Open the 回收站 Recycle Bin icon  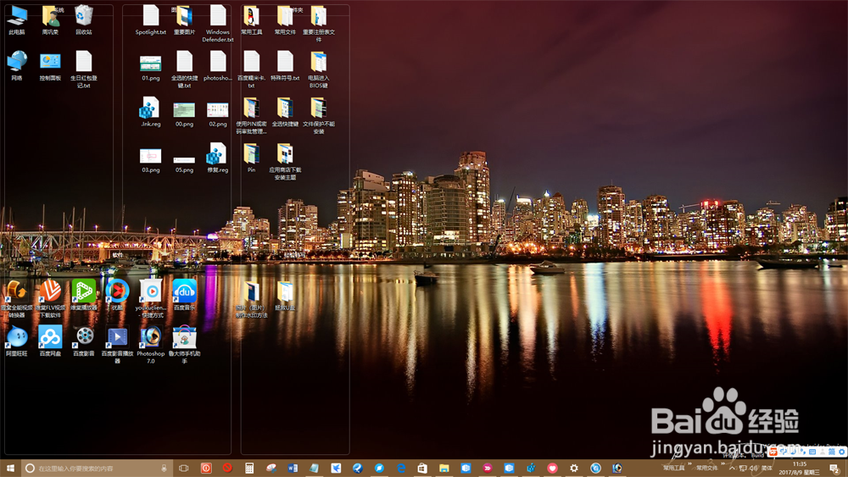84,20
